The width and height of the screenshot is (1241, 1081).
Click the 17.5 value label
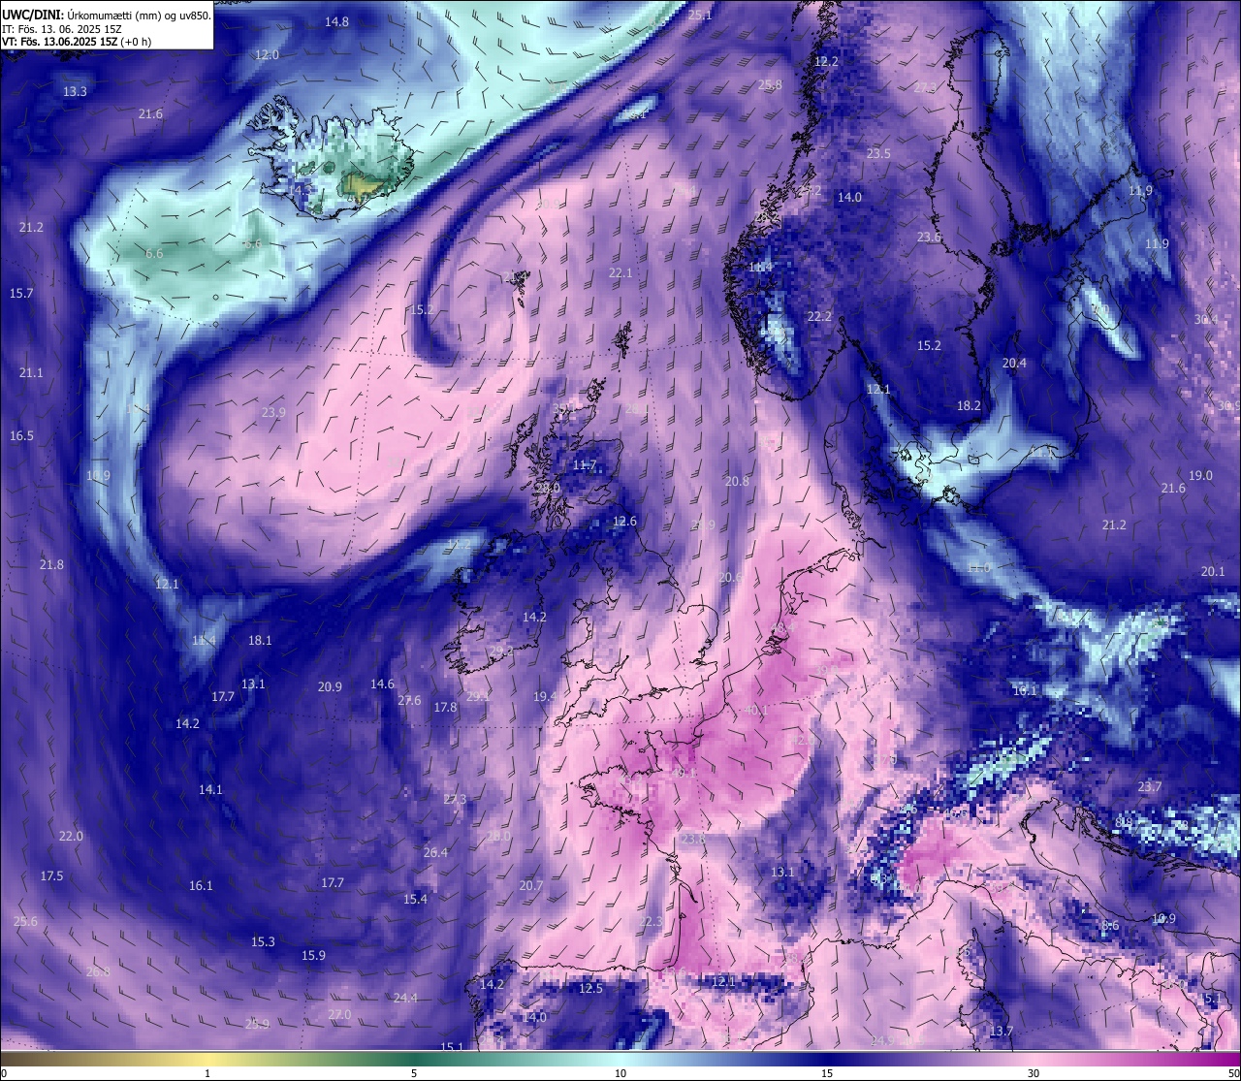point(51,875)
